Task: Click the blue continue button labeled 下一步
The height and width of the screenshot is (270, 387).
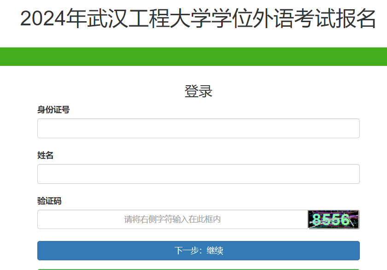Action: click(x=198, y=250)
